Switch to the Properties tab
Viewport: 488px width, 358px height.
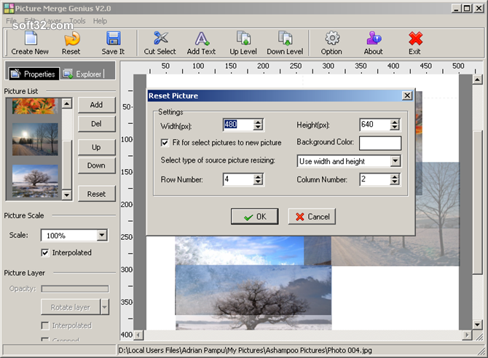pos(34,74)
